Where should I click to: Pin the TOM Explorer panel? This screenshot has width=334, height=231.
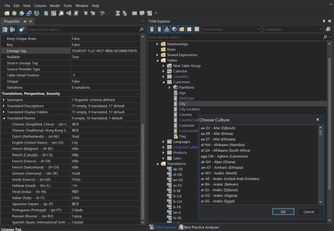[x=324, y=21]
